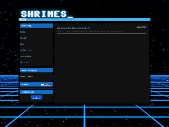169x127 pixels.
Task: Click the SHRINES_ page title
Action: (x=47, y=14)
